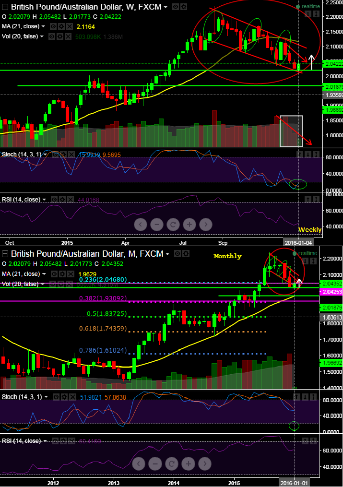Reset weekly chart view button
The image size is (343, 487).
click(173, 224)
